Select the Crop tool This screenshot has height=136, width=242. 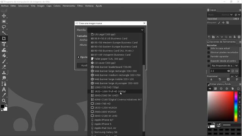point(4,39)
